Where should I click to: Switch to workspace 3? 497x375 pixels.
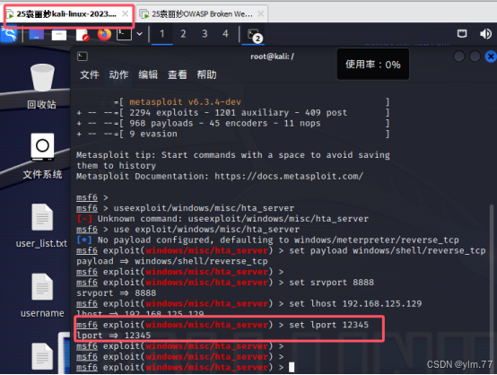click(x=205, y=33)
